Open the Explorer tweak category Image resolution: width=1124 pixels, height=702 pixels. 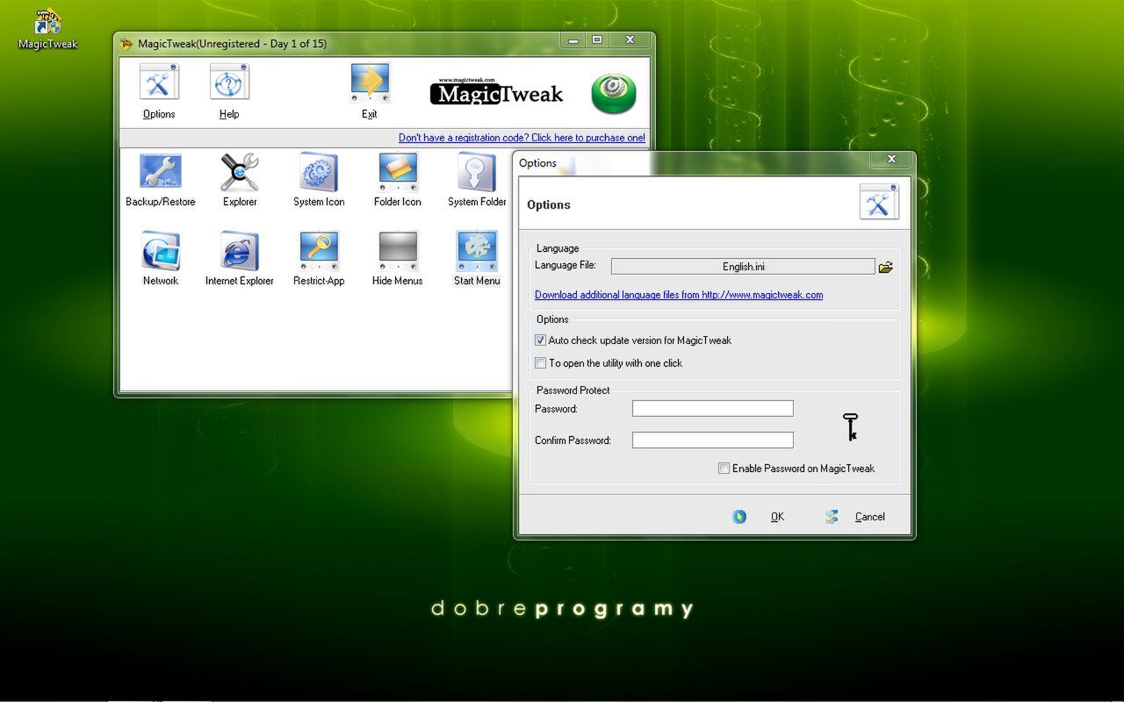pyautogui.click(x=240, y=181)
